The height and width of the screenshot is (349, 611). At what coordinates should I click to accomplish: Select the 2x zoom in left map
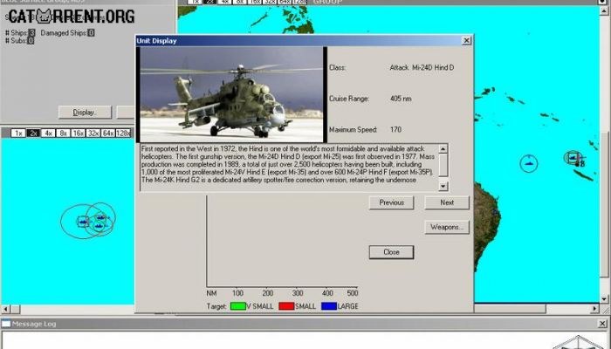pyautogui.click(x=33, y=133)
